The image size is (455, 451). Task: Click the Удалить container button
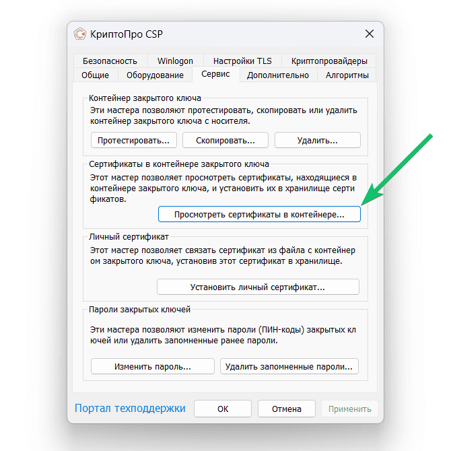coord(318,141)
